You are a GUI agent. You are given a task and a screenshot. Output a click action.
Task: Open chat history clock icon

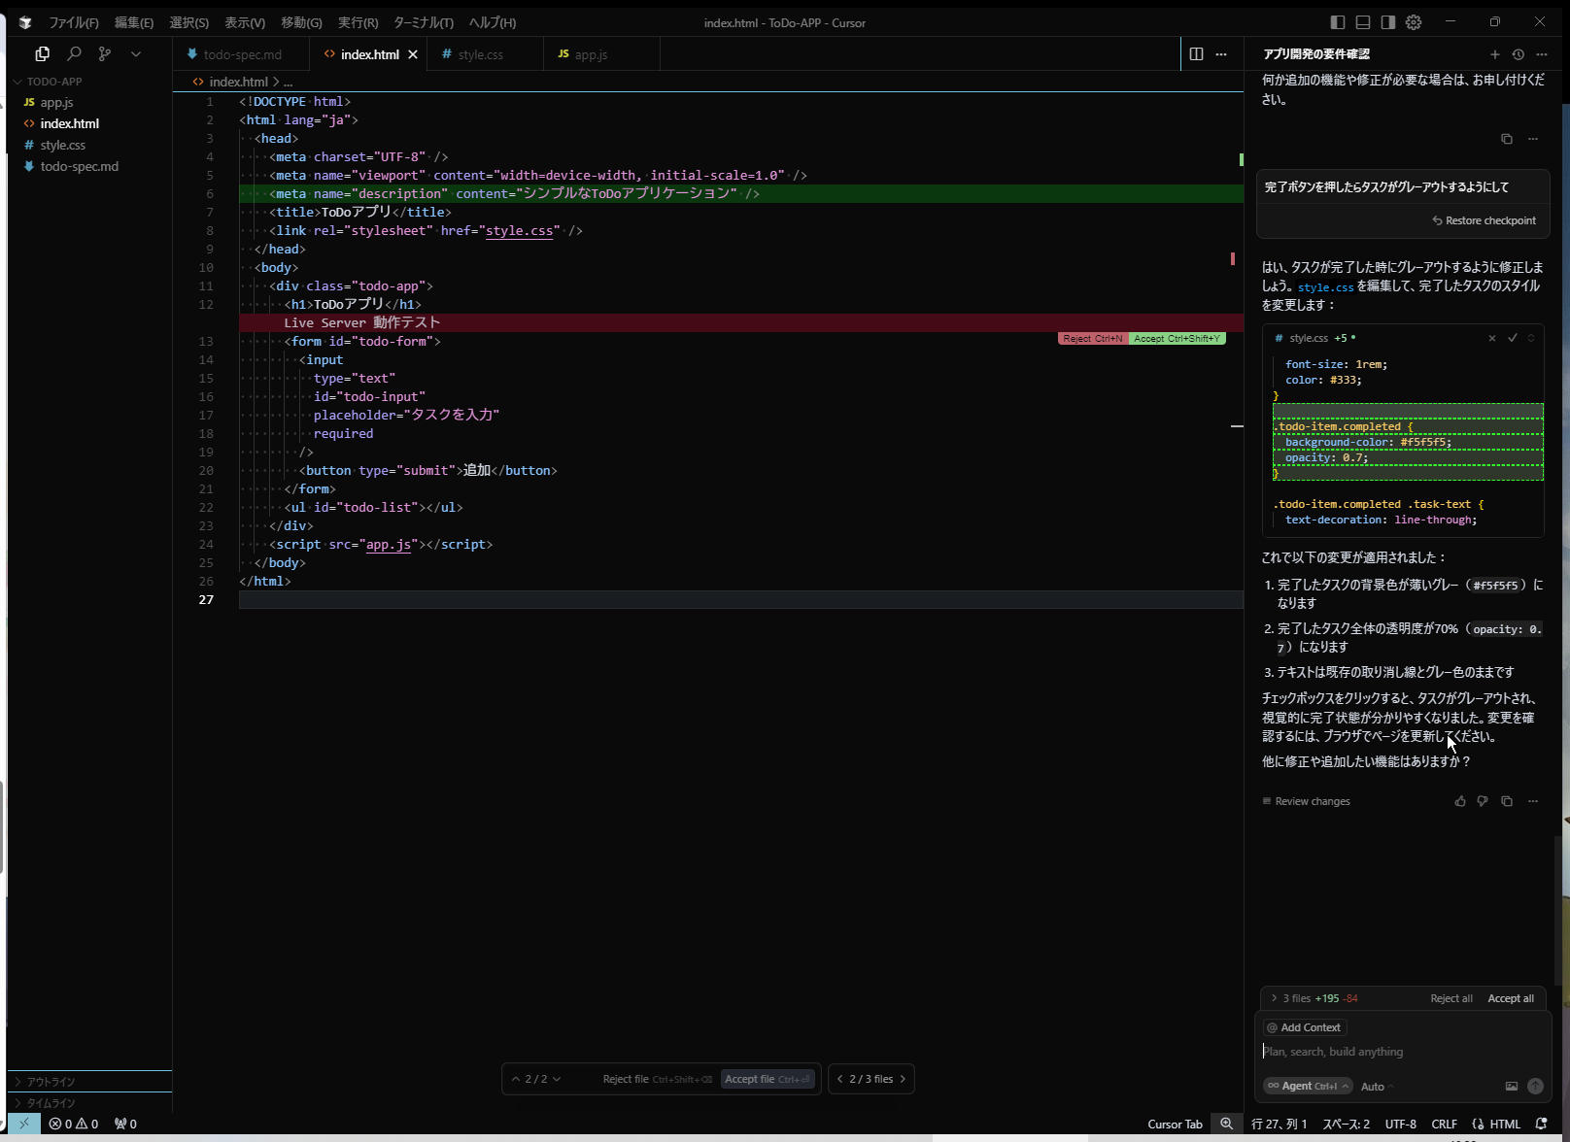click(1518, 54)
